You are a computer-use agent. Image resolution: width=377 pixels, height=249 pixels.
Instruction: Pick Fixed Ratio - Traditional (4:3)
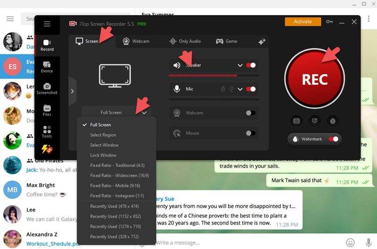pyautogui.click(x=116, y=165)
